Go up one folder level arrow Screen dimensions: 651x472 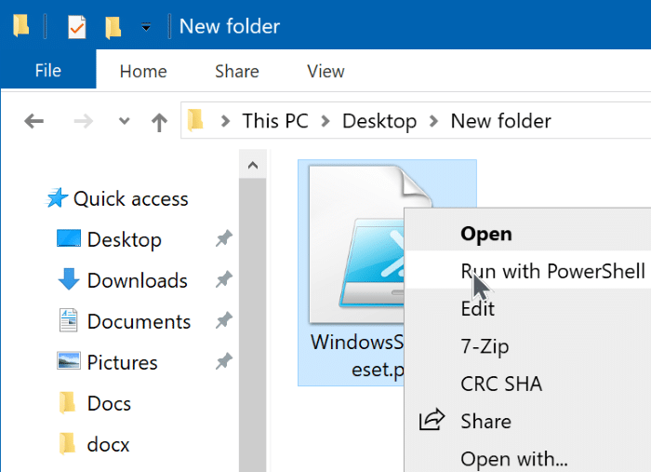[x=159, y=122]
